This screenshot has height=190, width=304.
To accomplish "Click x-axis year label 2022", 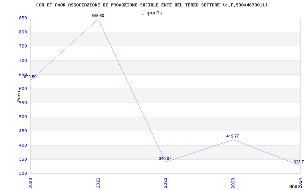I will coord(165,183).
